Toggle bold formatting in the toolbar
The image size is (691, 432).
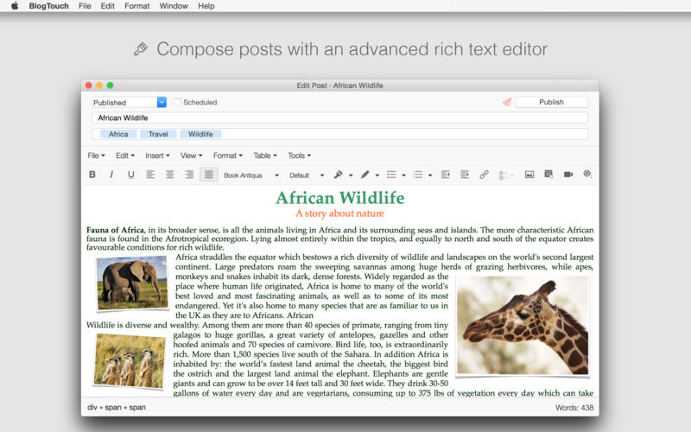pos(92,175)
